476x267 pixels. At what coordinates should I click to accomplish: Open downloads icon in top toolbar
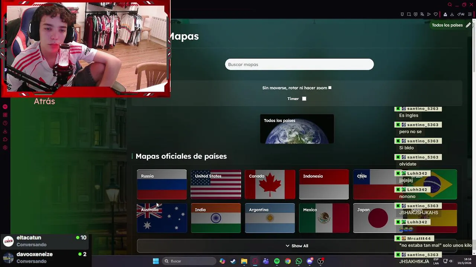click(452, 14)
